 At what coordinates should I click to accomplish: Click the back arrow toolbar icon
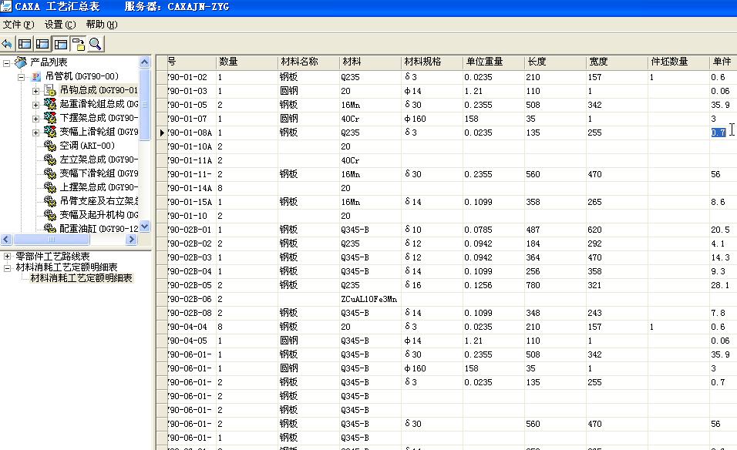pos(8,44)
